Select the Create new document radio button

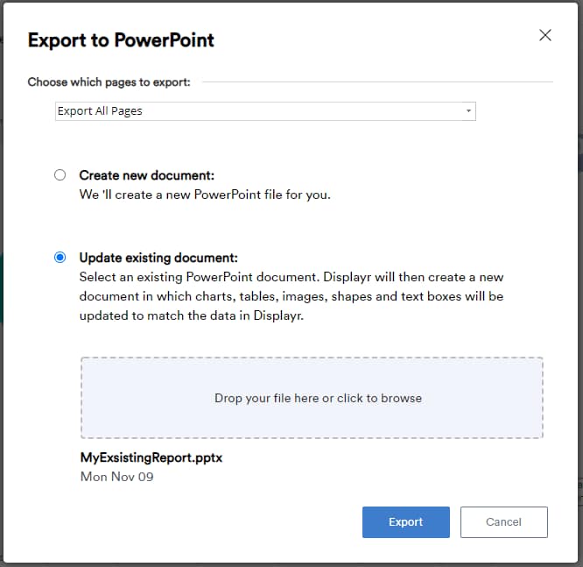coord(60,175)
